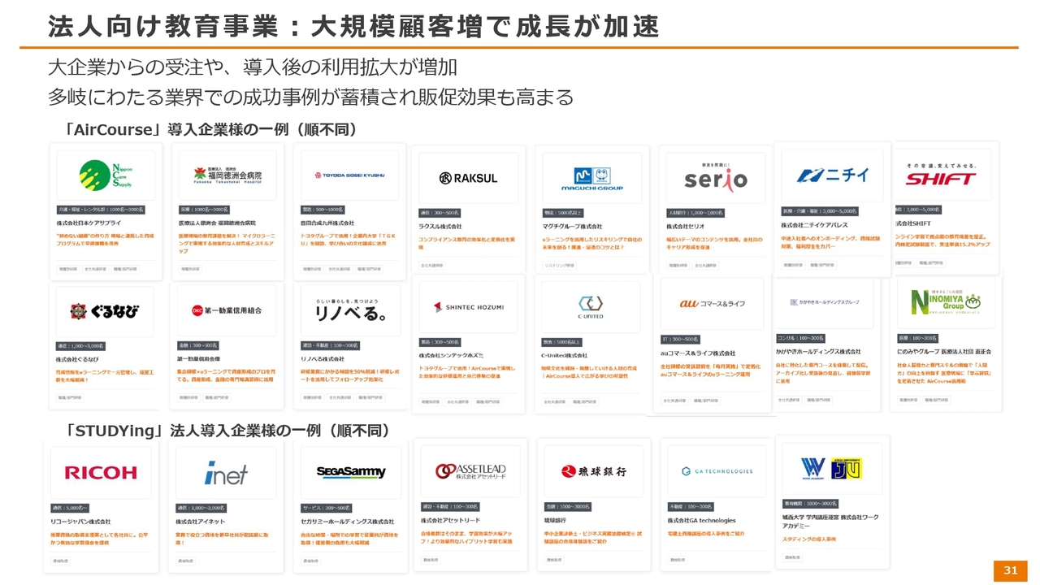Select the red SHIFT logo
Screen dimensions: 1040x585
tap(940, 178)
